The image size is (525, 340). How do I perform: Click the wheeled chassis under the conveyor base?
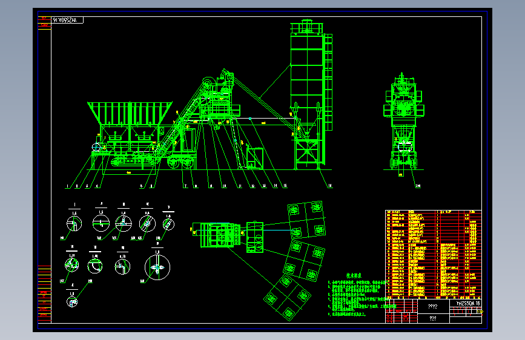pyautogui.click(x=182, y=161)
